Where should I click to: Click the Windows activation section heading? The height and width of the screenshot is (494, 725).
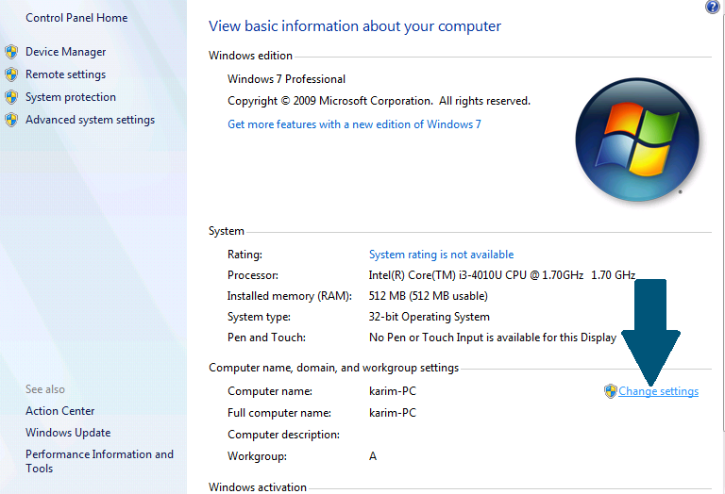pos(258,487)
